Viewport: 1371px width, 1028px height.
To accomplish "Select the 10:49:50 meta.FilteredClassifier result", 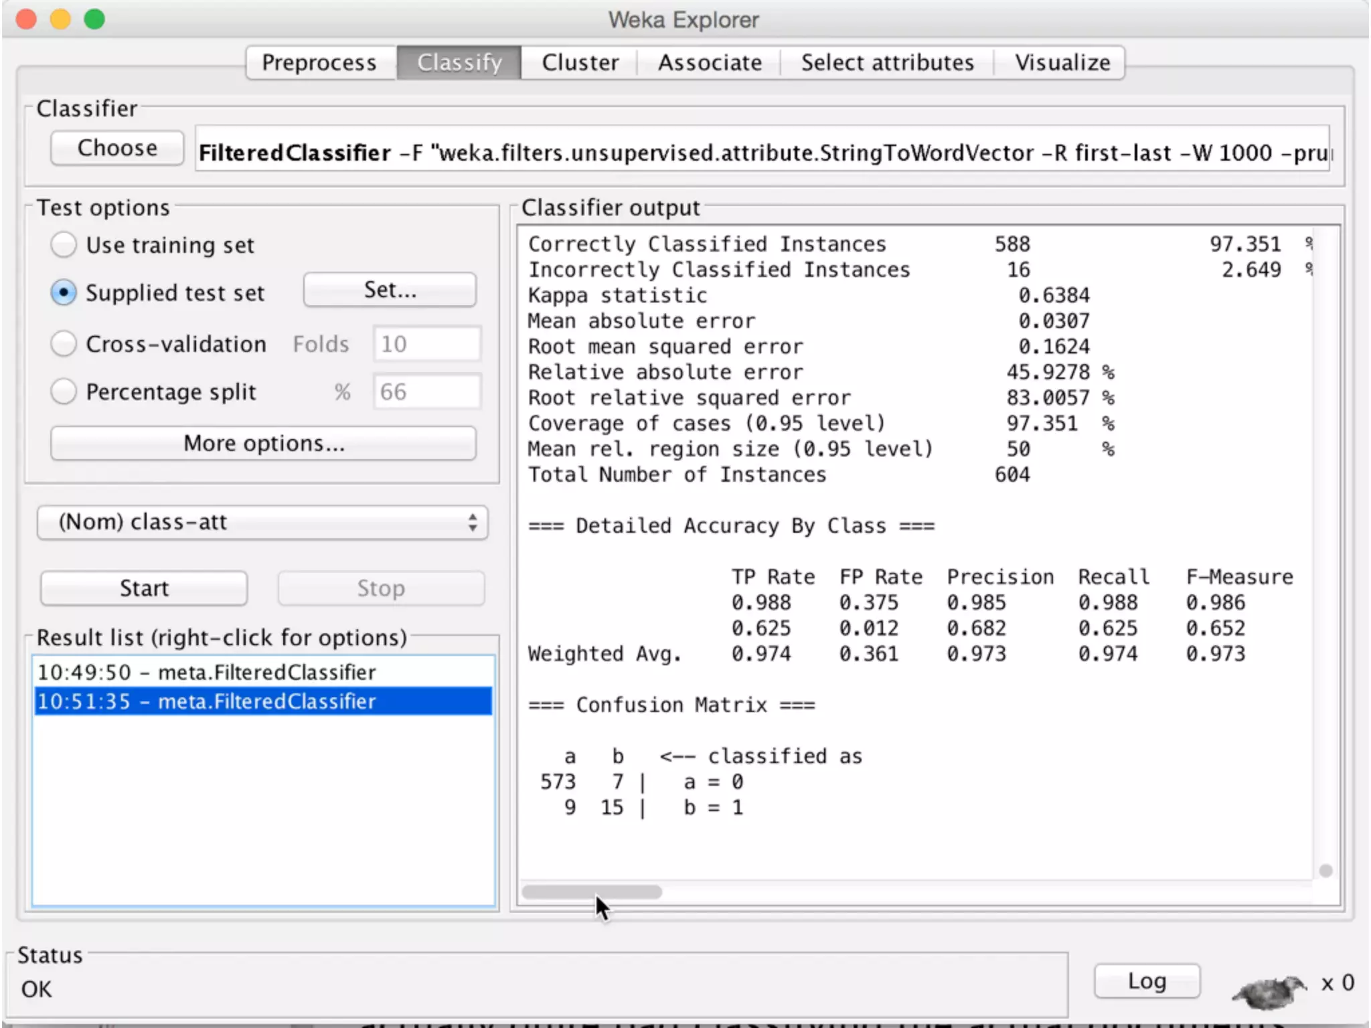I will [206, 672].
